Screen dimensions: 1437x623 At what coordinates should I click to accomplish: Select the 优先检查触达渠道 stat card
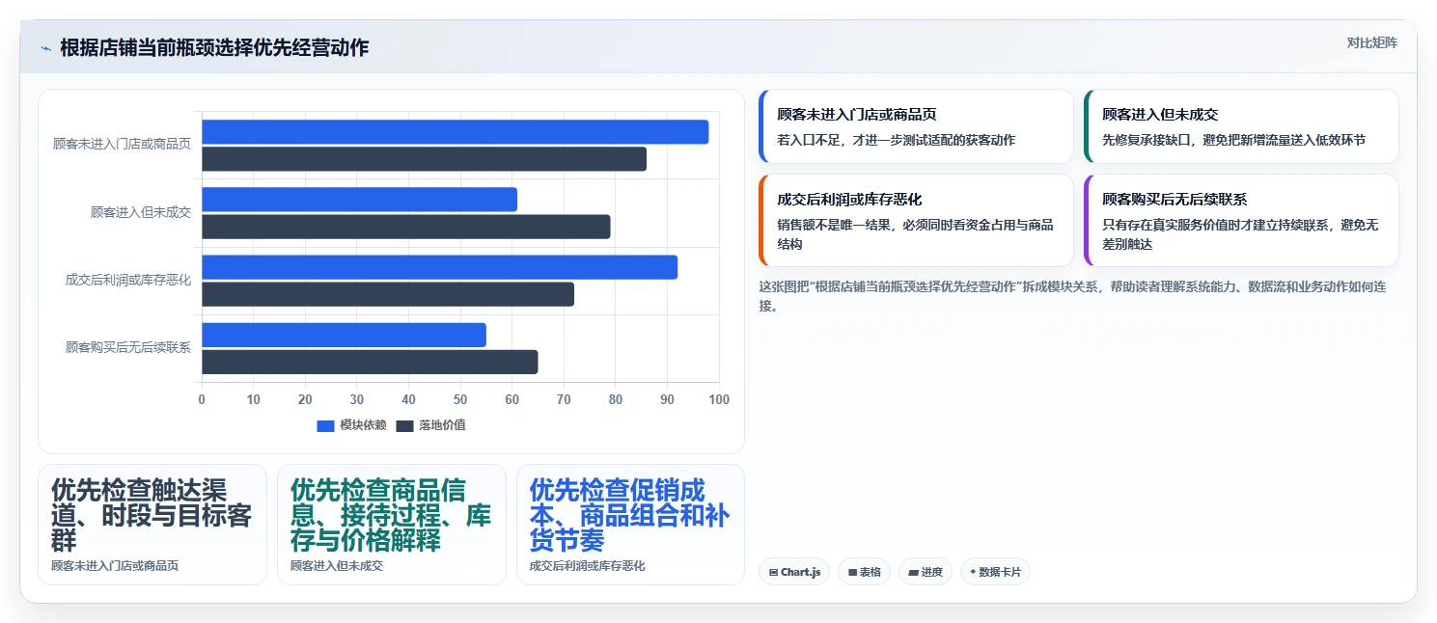point(152,525)
